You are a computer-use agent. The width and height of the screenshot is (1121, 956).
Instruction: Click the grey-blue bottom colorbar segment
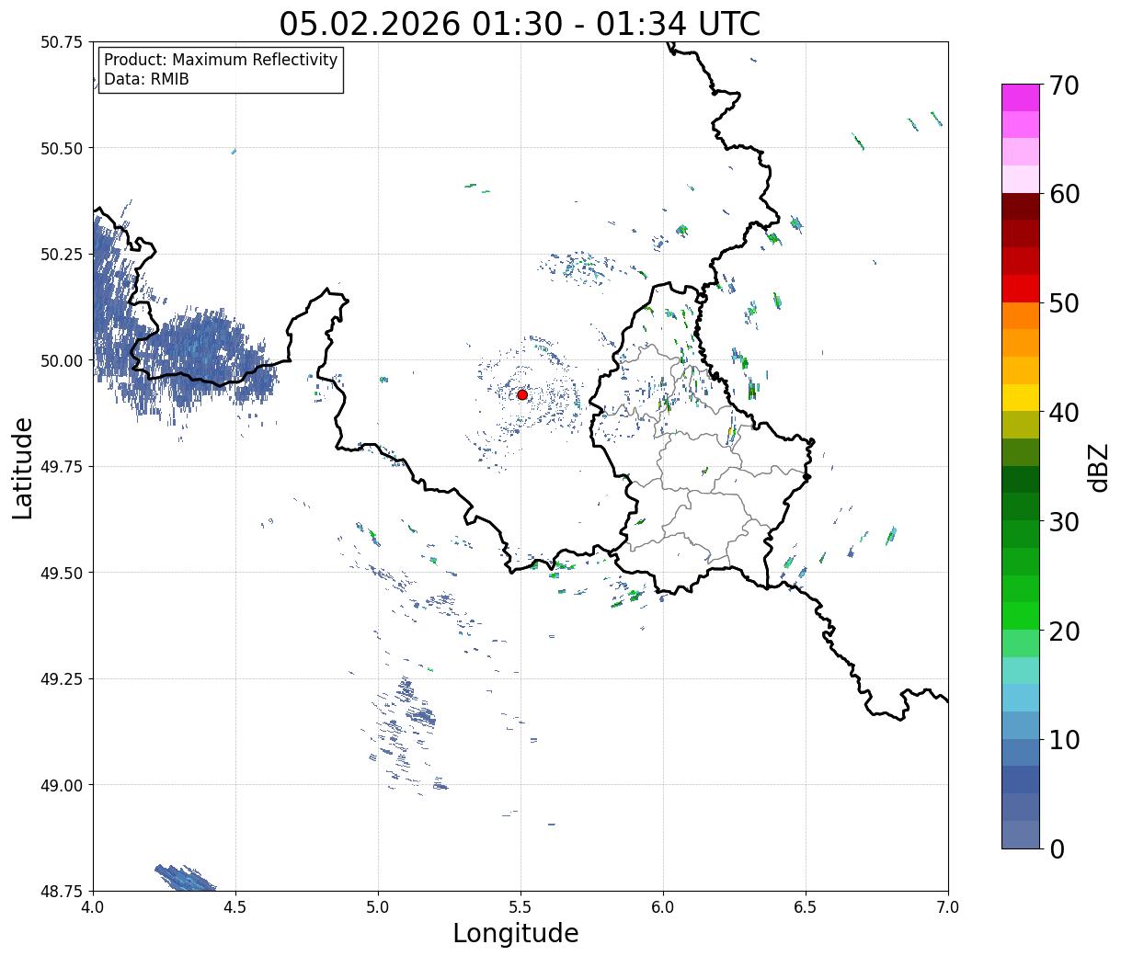click(1021, 835)
